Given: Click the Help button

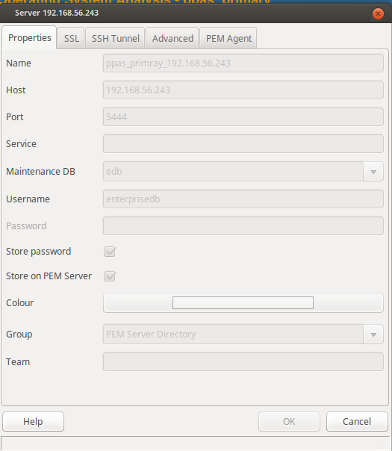Looking at the screenshot, I should [33, 421].
